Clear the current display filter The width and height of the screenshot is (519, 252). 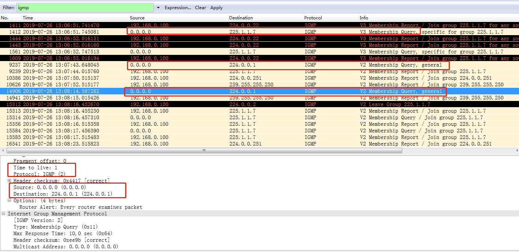(x=200, y=7)
